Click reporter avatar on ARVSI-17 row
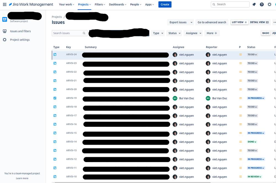The height and width of the screenshot is (183, 276). pyautogui.click(x=208, y=116)
